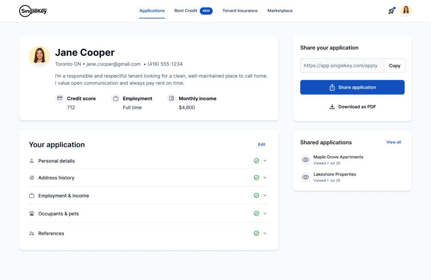Screen dimensions: 431x280
Task: Expand the Employment & income chevron
Action: [265, 195]
